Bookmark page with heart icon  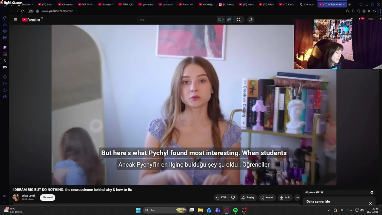coord(375,11)
